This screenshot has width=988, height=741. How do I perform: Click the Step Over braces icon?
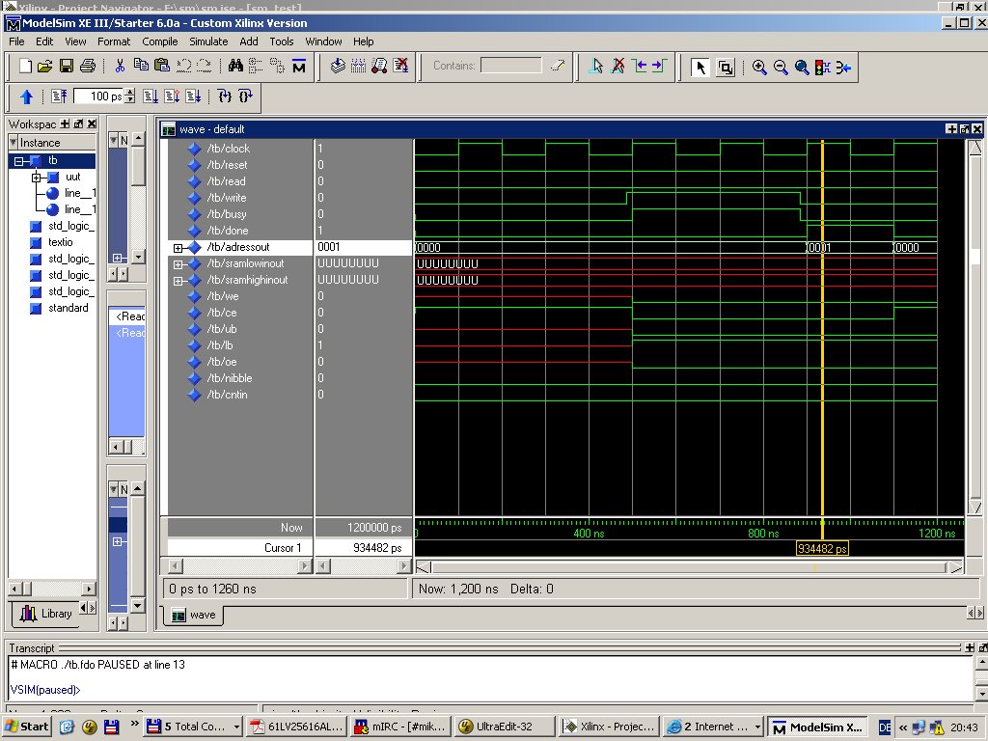[246, 96]
